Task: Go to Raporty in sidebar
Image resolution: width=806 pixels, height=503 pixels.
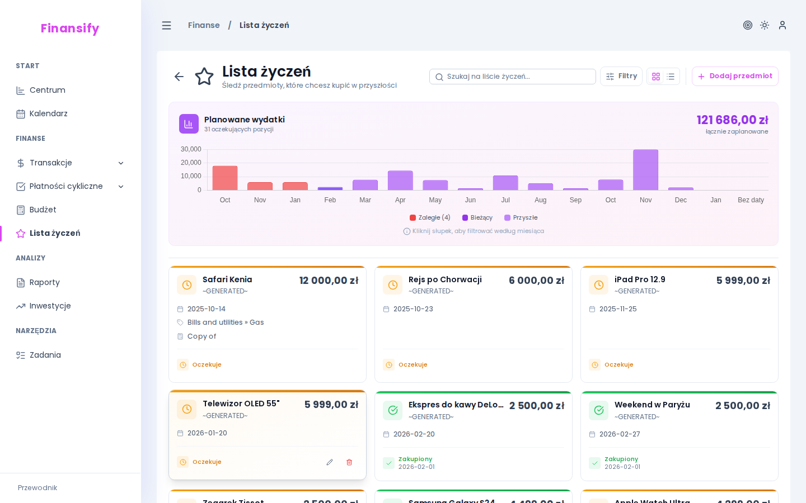Action: pos(45,282)
